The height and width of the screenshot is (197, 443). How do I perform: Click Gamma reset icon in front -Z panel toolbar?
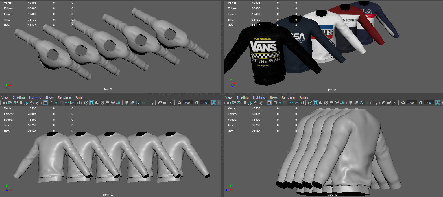[197, 103]
